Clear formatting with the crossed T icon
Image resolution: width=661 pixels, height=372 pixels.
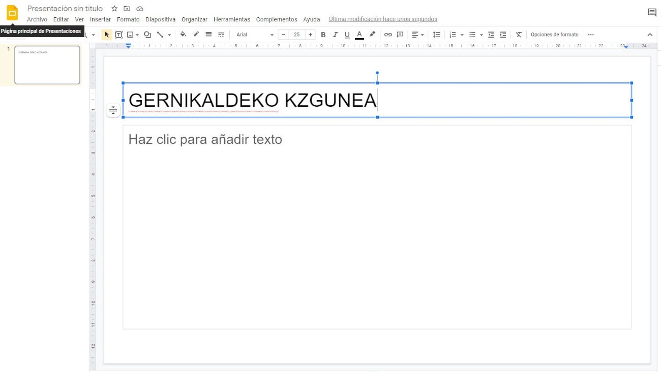coord(519,35)
